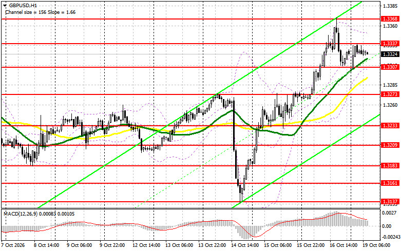Click the '9 Oct 22:00' time axis label
Viewport: 401px width, 251px height.
112,245
